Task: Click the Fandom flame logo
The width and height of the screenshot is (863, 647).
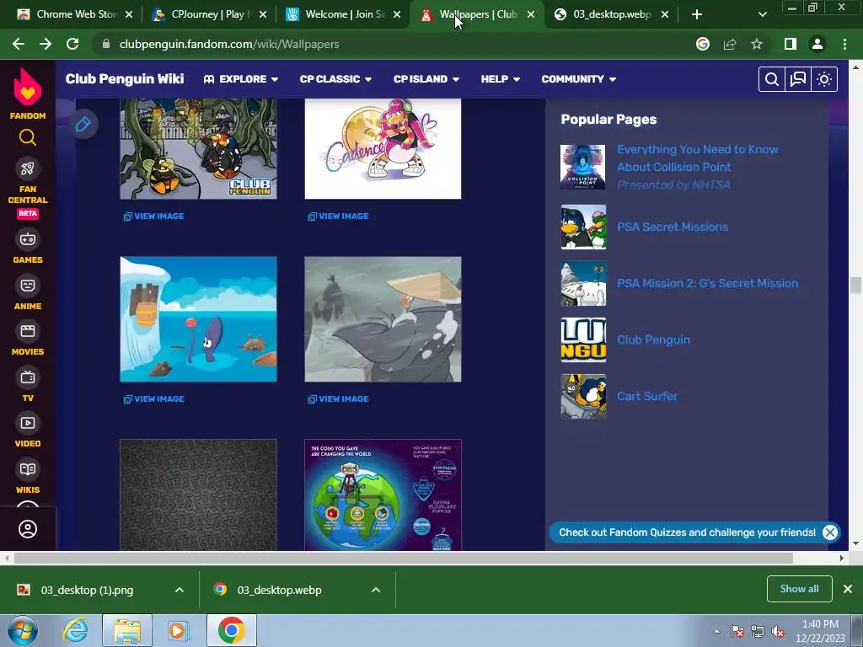Action: [28, 87]
